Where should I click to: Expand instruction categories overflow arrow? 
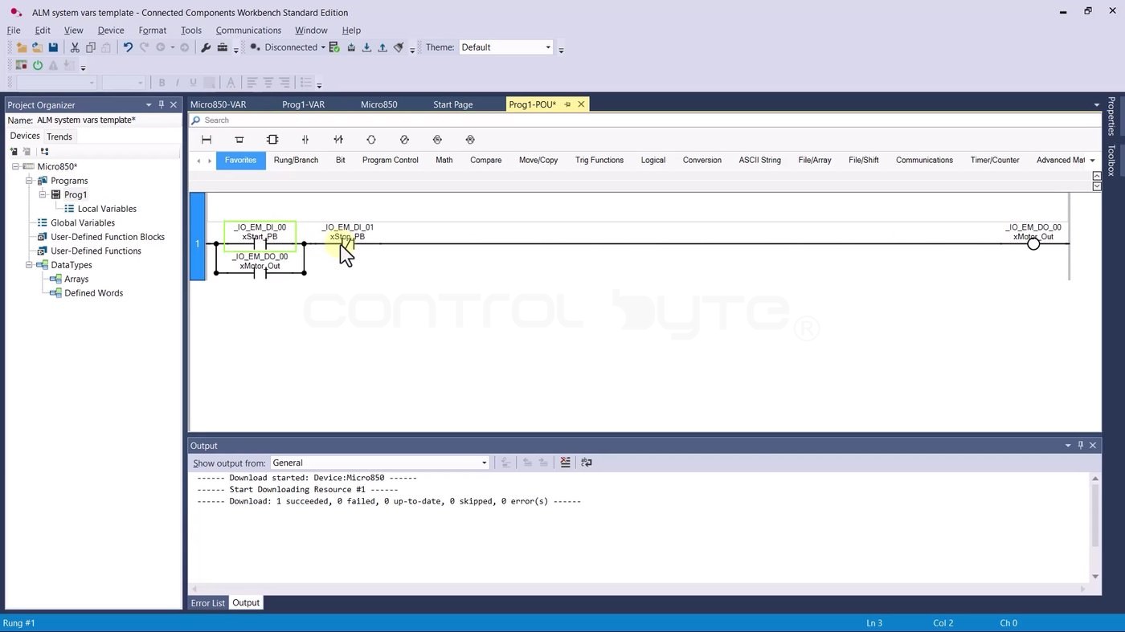point(1092,160)
